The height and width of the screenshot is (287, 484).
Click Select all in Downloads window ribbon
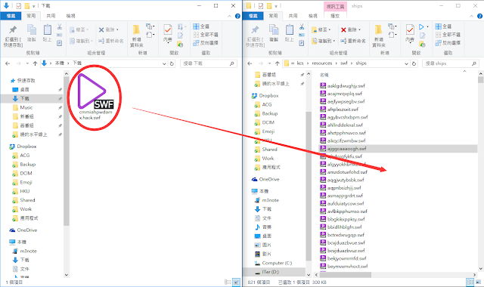(201, 26)
